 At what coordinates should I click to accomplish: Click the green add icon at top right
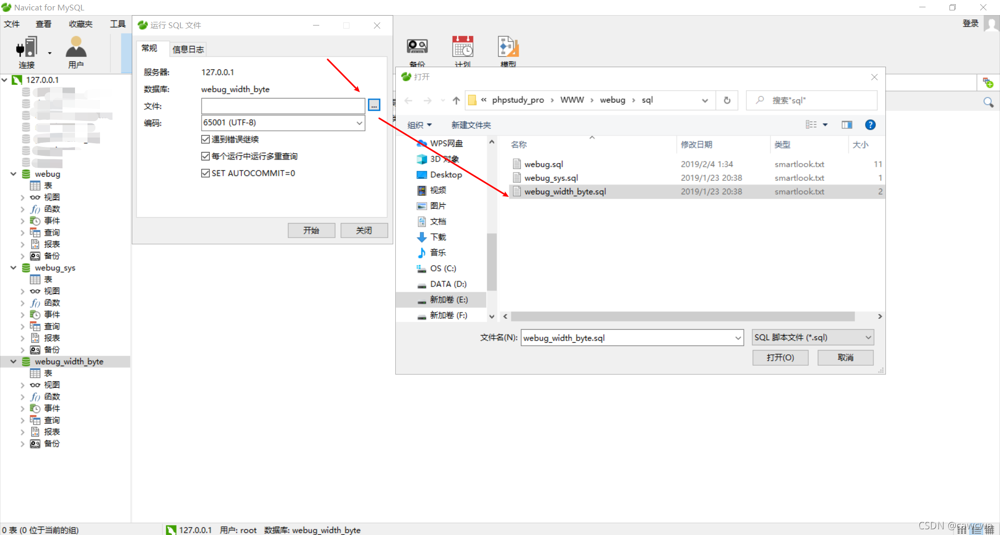coord(988,82)
